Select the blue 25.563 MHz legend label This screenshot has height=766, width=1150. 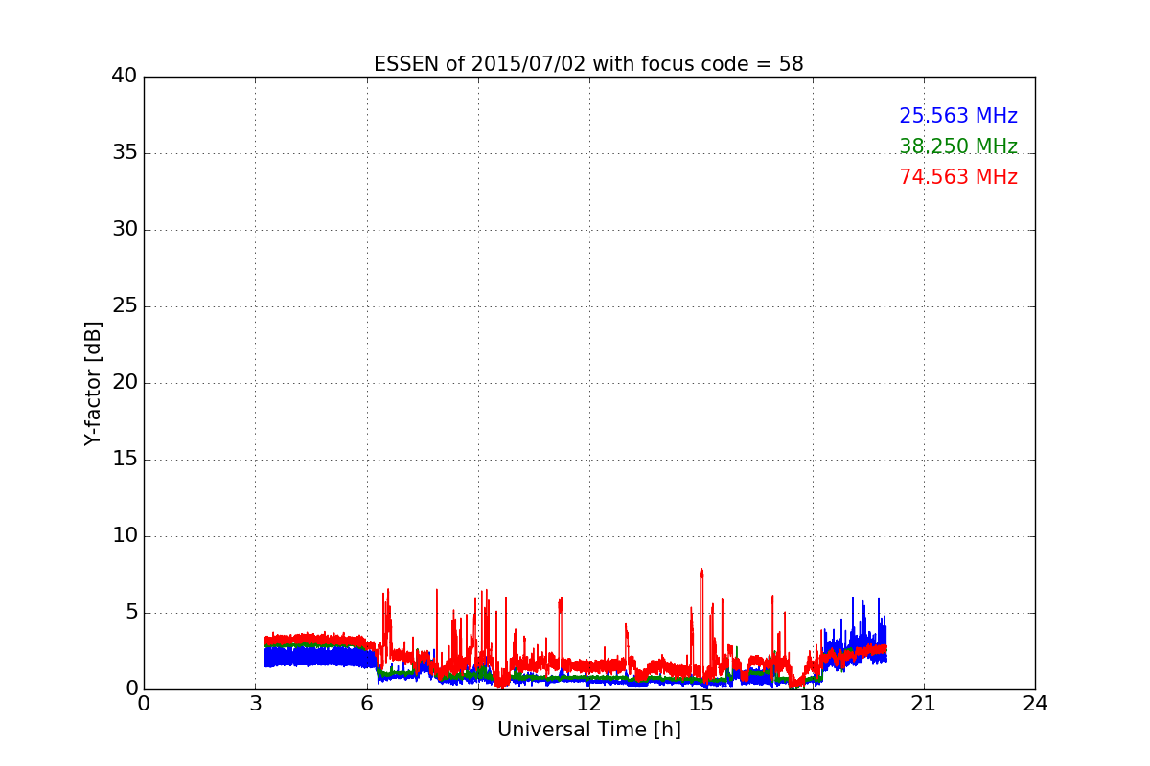tap(958, 116)
